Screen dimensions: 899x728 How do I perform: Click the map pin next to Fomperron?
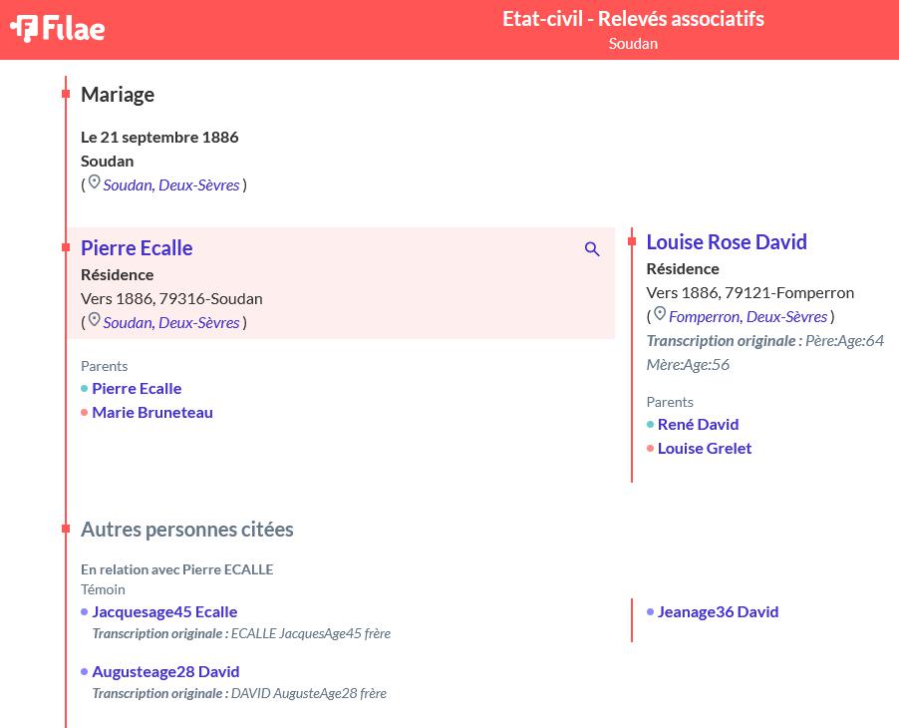660,315
